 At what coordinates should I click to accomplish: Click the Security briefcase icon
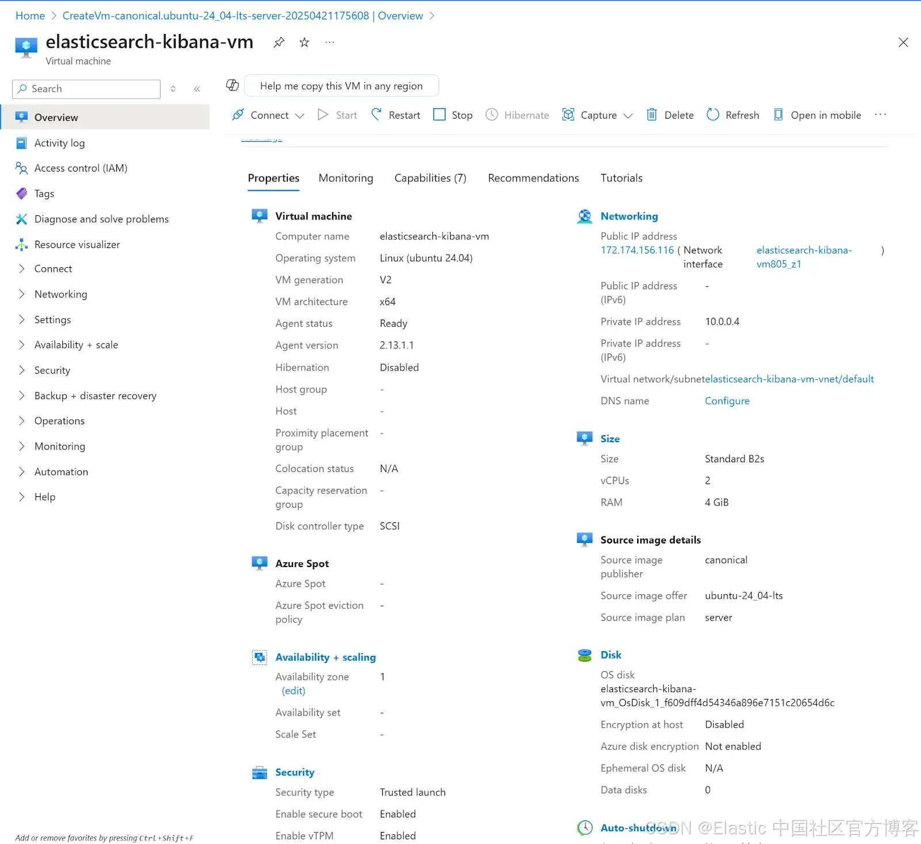pyautogui.click(x=260, y=773)
